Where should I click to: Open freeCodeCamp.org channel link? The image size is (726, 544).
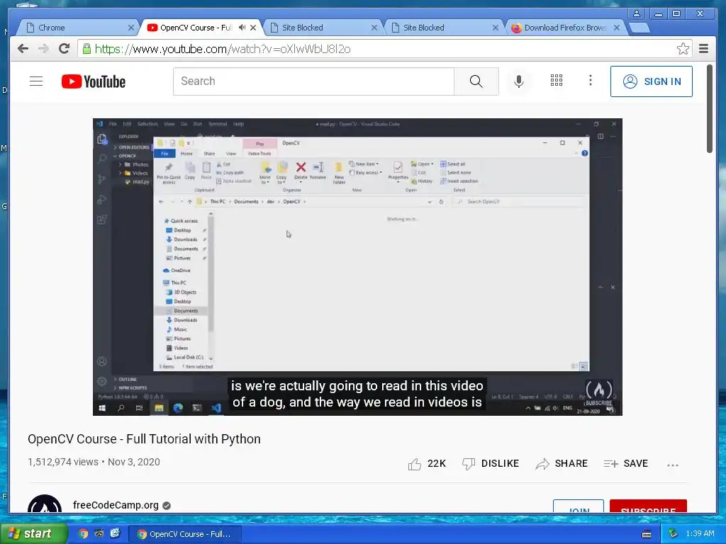click(x=116, y=505)
